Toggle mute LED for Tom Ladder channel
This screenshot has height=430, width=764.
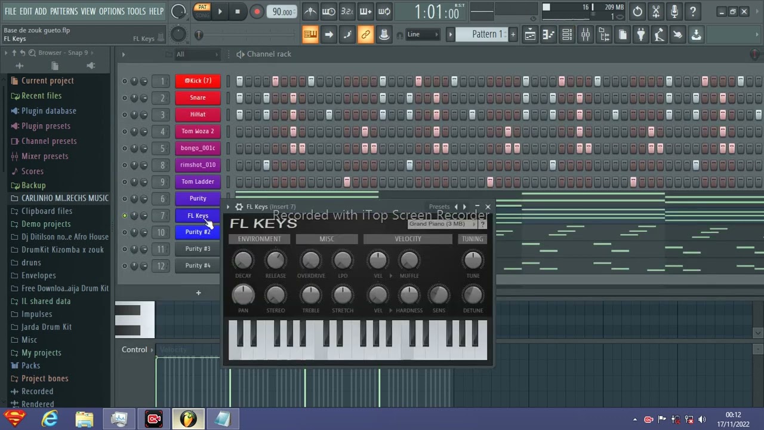point(125,182)
